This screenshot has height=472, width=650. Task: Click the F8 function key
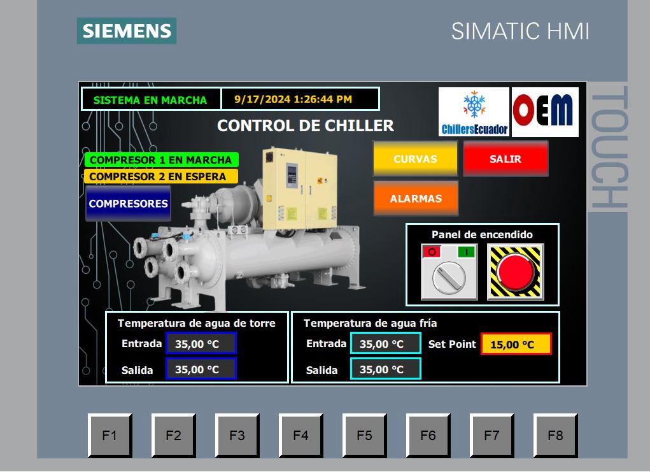pos(555,436)
